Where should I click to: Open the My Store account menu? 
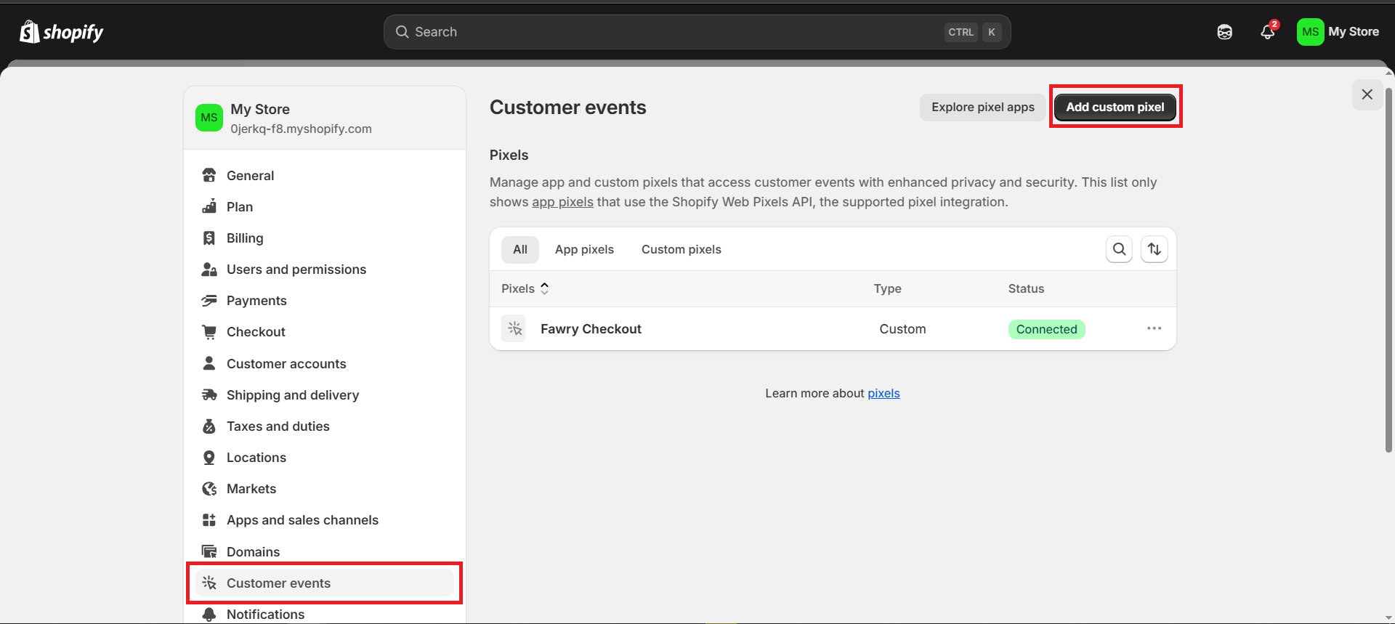[x=1338, y=32]
